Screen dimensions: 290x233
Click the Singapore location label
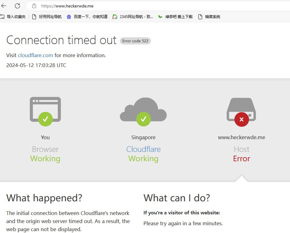(143, 137)
